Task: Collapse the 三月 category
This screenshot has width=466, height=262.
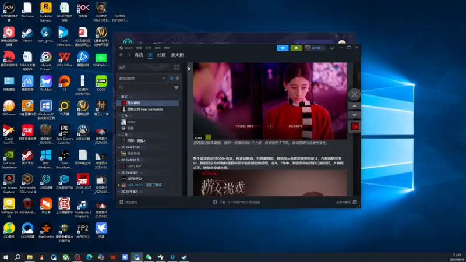Action: pyautogui.click(x=119, y=116)
